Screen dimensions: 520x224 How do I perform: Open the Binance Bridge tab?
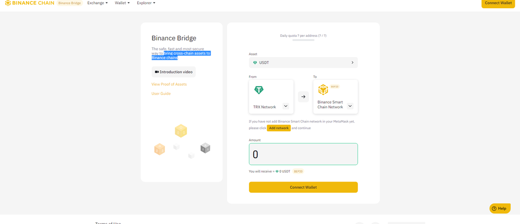70,3
